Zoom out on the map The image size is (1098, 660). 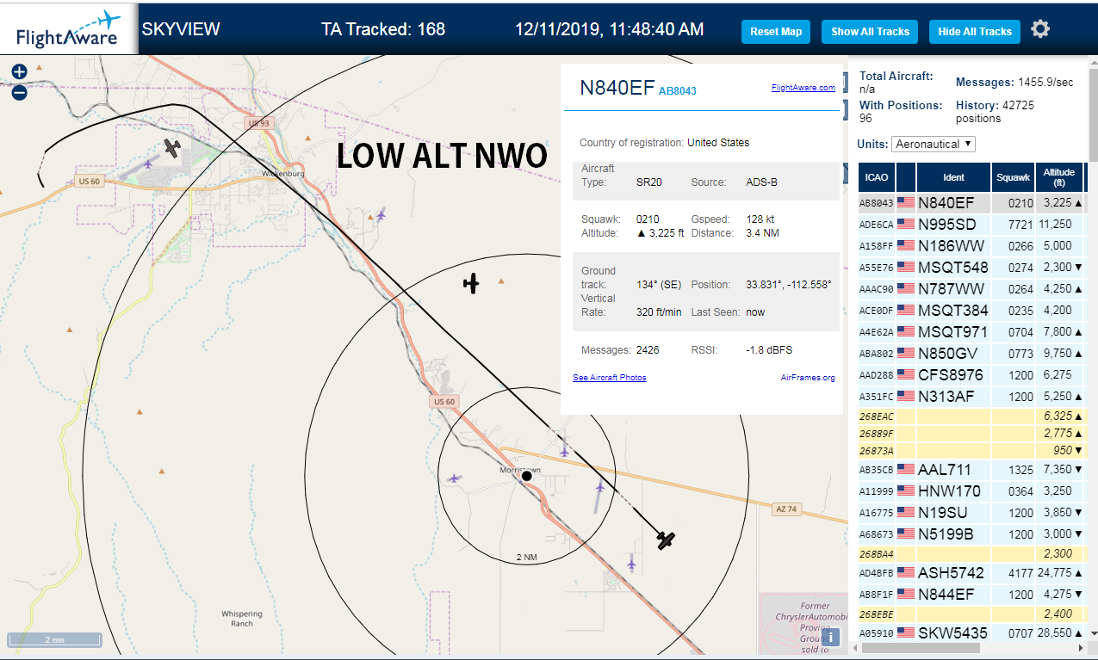(x=19, y=92)
